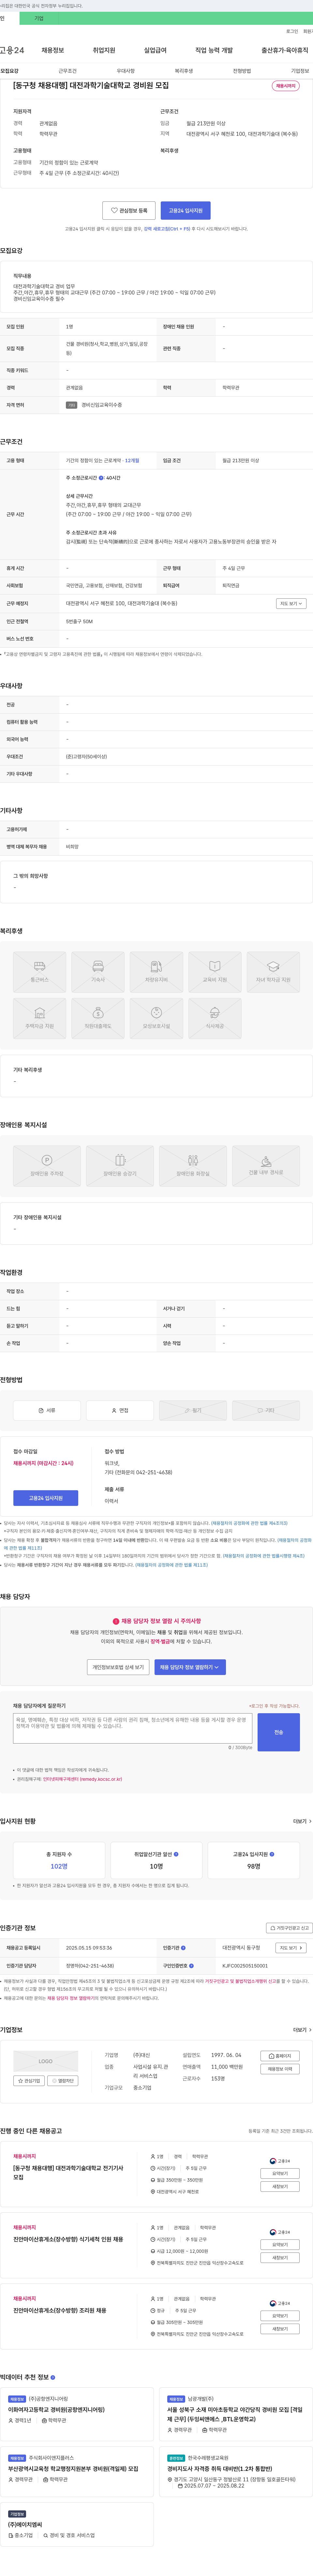Select the 필기 screening method icon
Viewport: 313px width, 2576px height.
tap(193, 1410)
